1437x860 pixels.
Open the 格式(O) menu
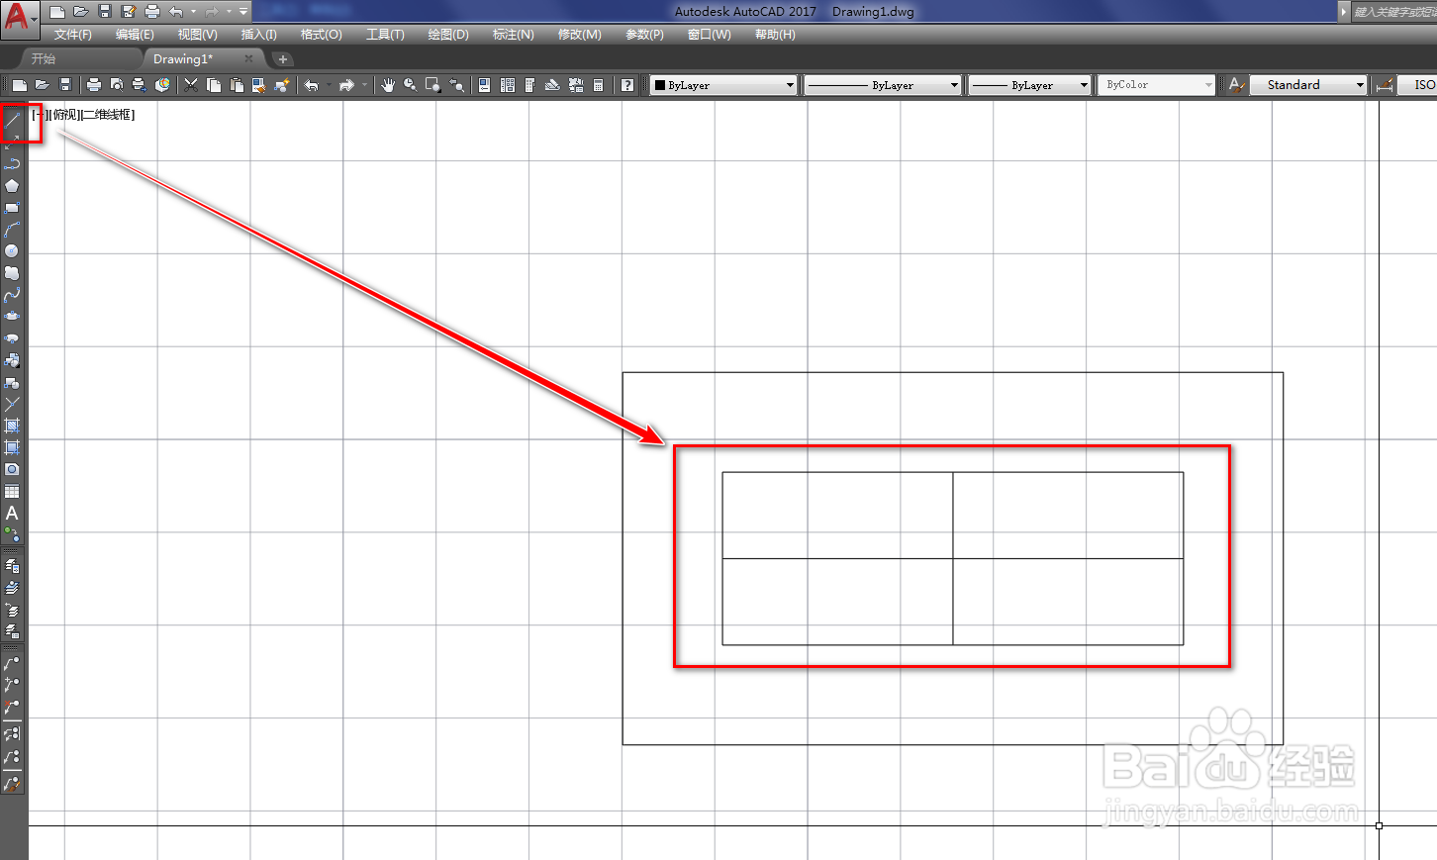pyautogui.click(x=321, y=35)
